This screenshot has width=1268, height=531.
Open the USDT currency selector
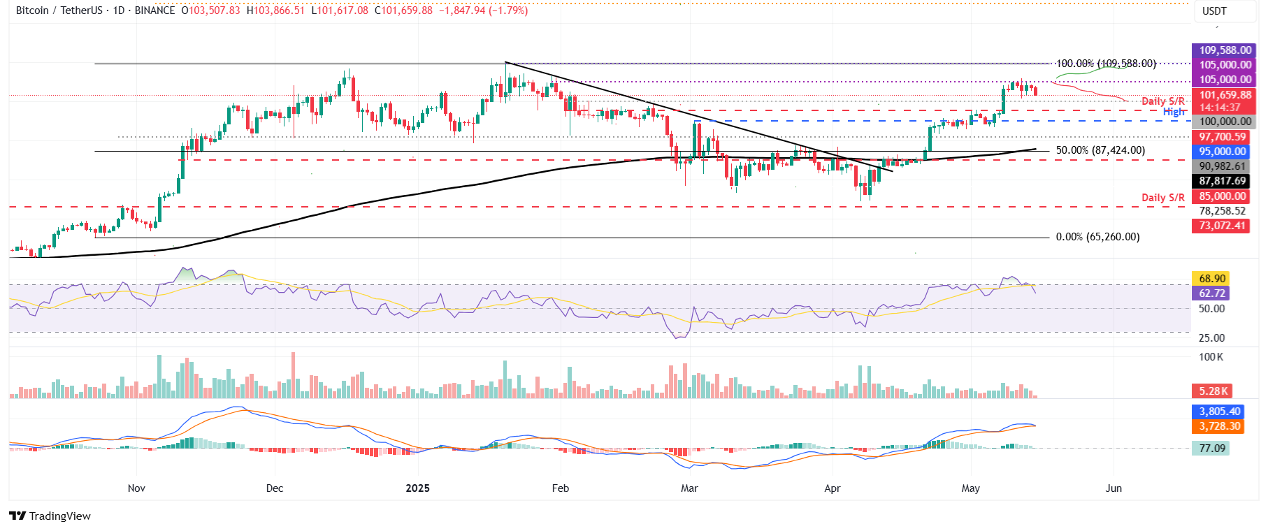(x=1214, y=10)
